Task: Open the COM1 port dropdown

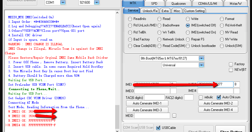Action: pos(63,3)
